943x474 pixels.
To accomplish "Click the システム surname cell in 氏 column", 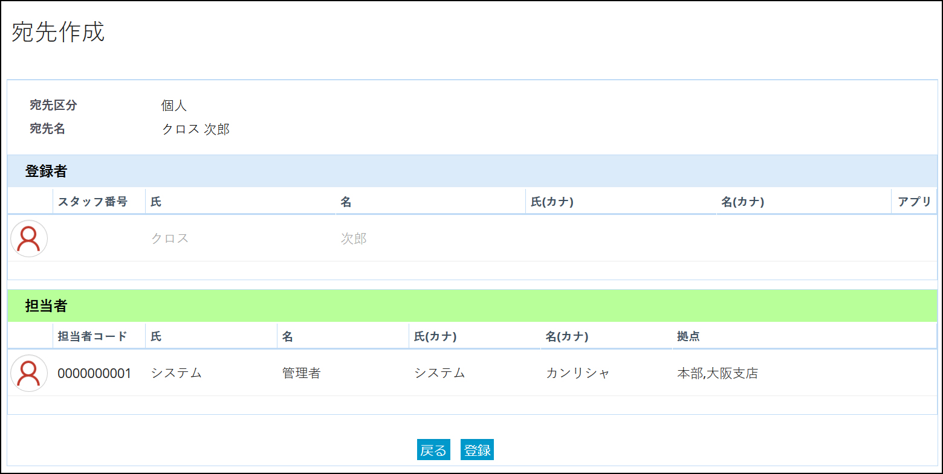I will tap(176, 373).
